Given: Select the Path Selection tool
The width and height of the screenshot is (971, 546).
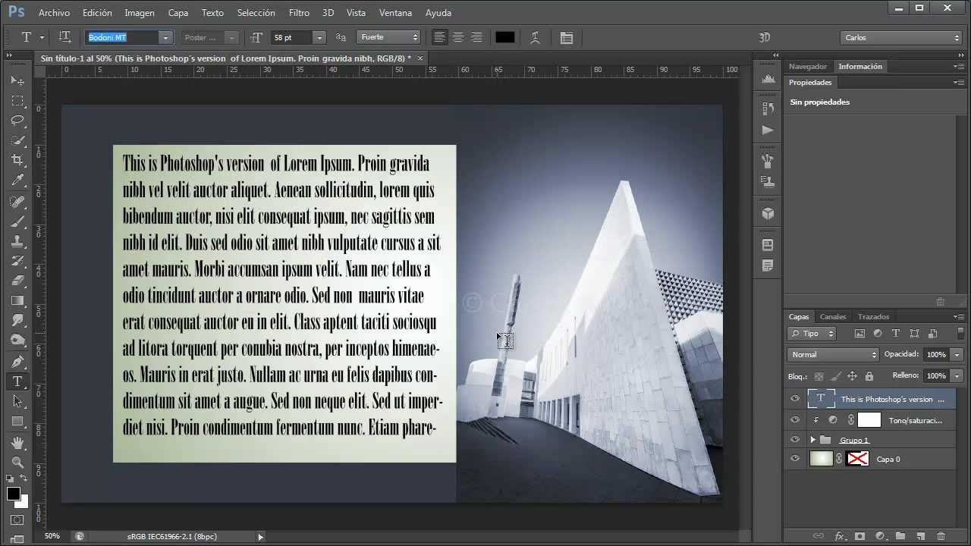Looking at the screenshot, I should click(x=17, y=401).
